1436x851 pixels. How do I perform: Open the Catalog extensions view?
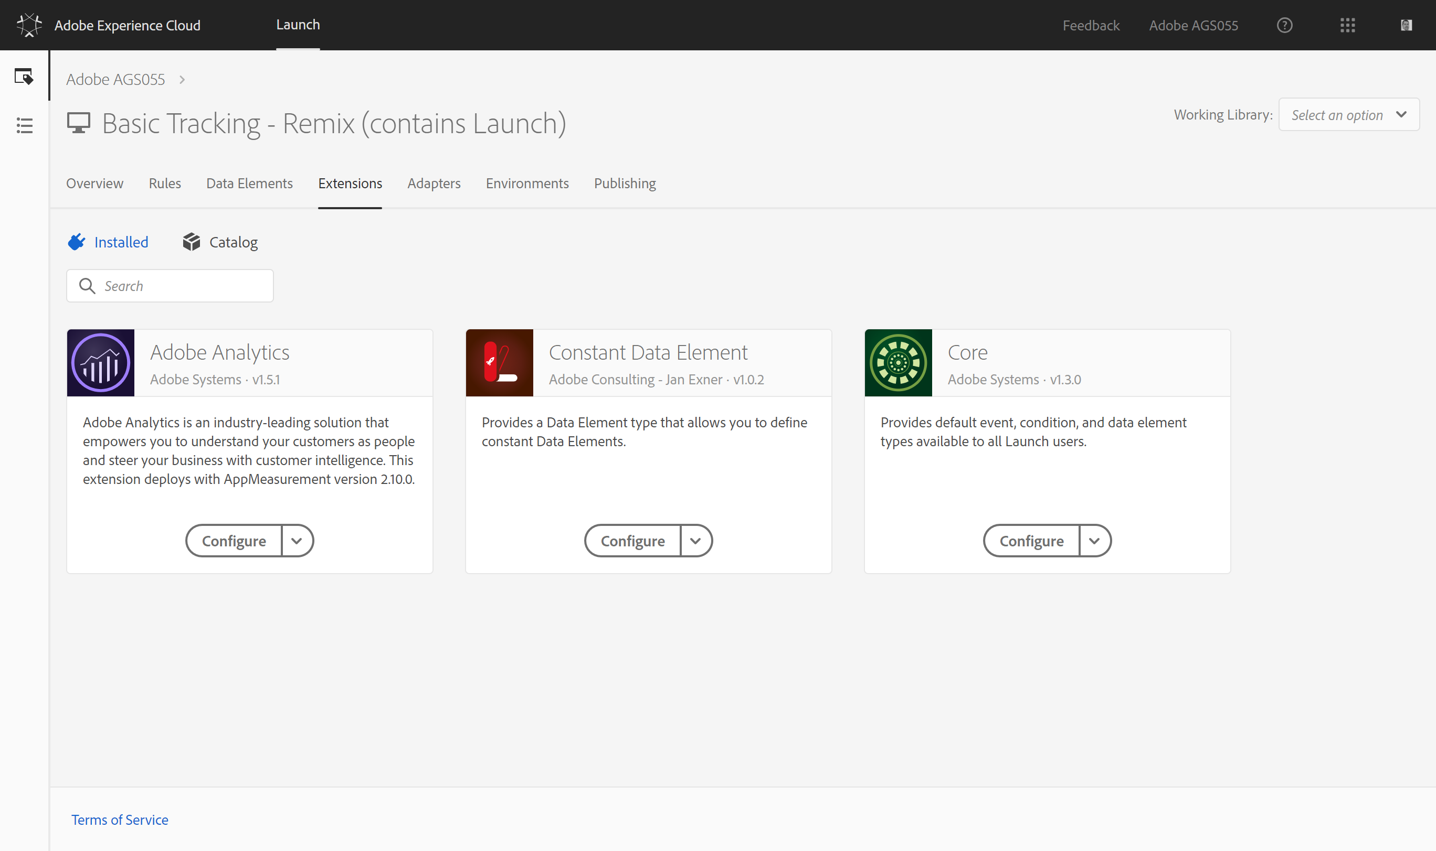(x=220, y=242)
